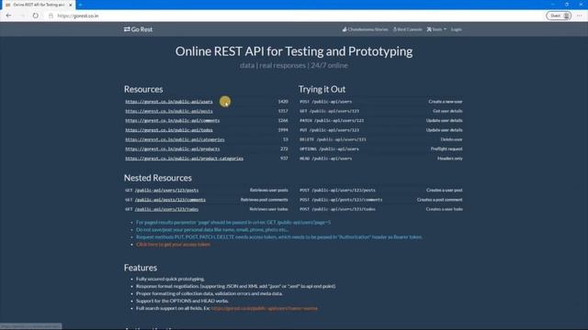588x330 pixels.
Task: Open the public-api/products resource link
Action: click(x=173, y=148)
